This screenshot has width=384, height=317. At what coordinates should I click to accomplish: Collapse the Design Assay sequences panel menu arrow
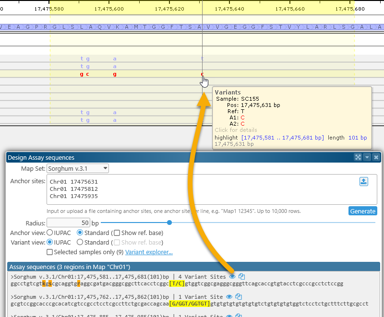(367, 157)
